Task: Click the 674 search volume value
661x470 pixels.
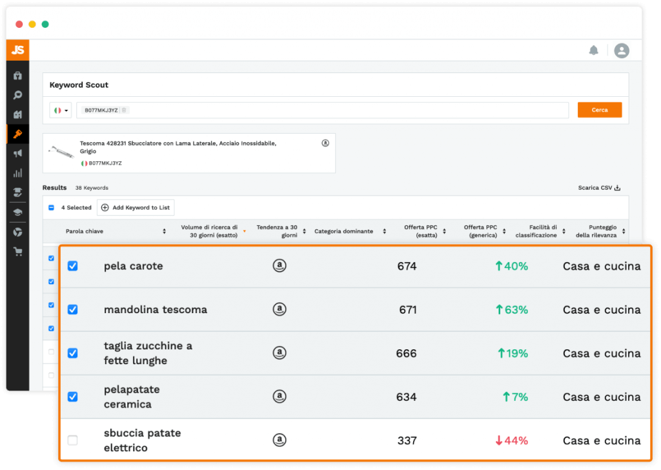Action: [407, 266]
